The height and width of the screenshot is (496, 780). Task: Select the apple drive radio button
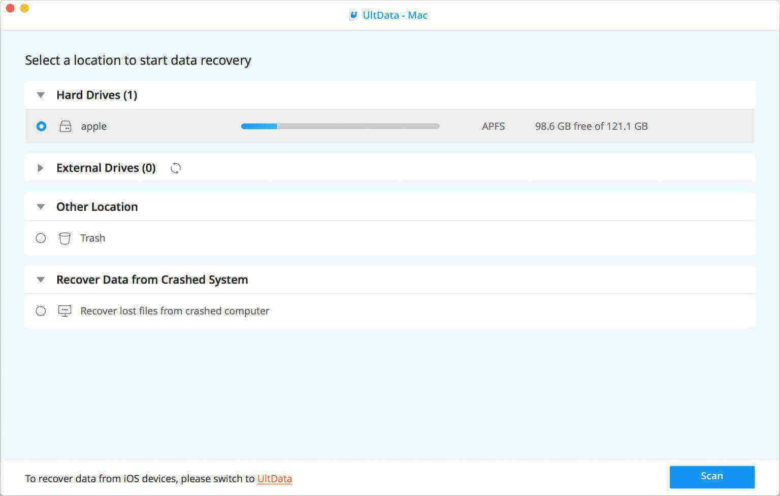(41, 126)
